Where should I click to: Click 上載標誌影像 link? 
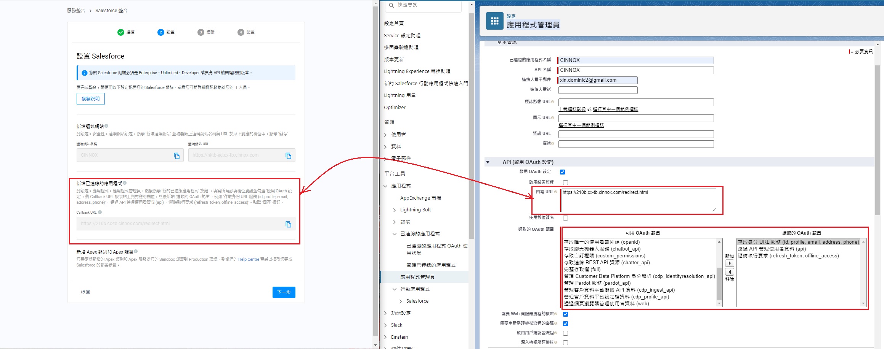tap(572, 109)
